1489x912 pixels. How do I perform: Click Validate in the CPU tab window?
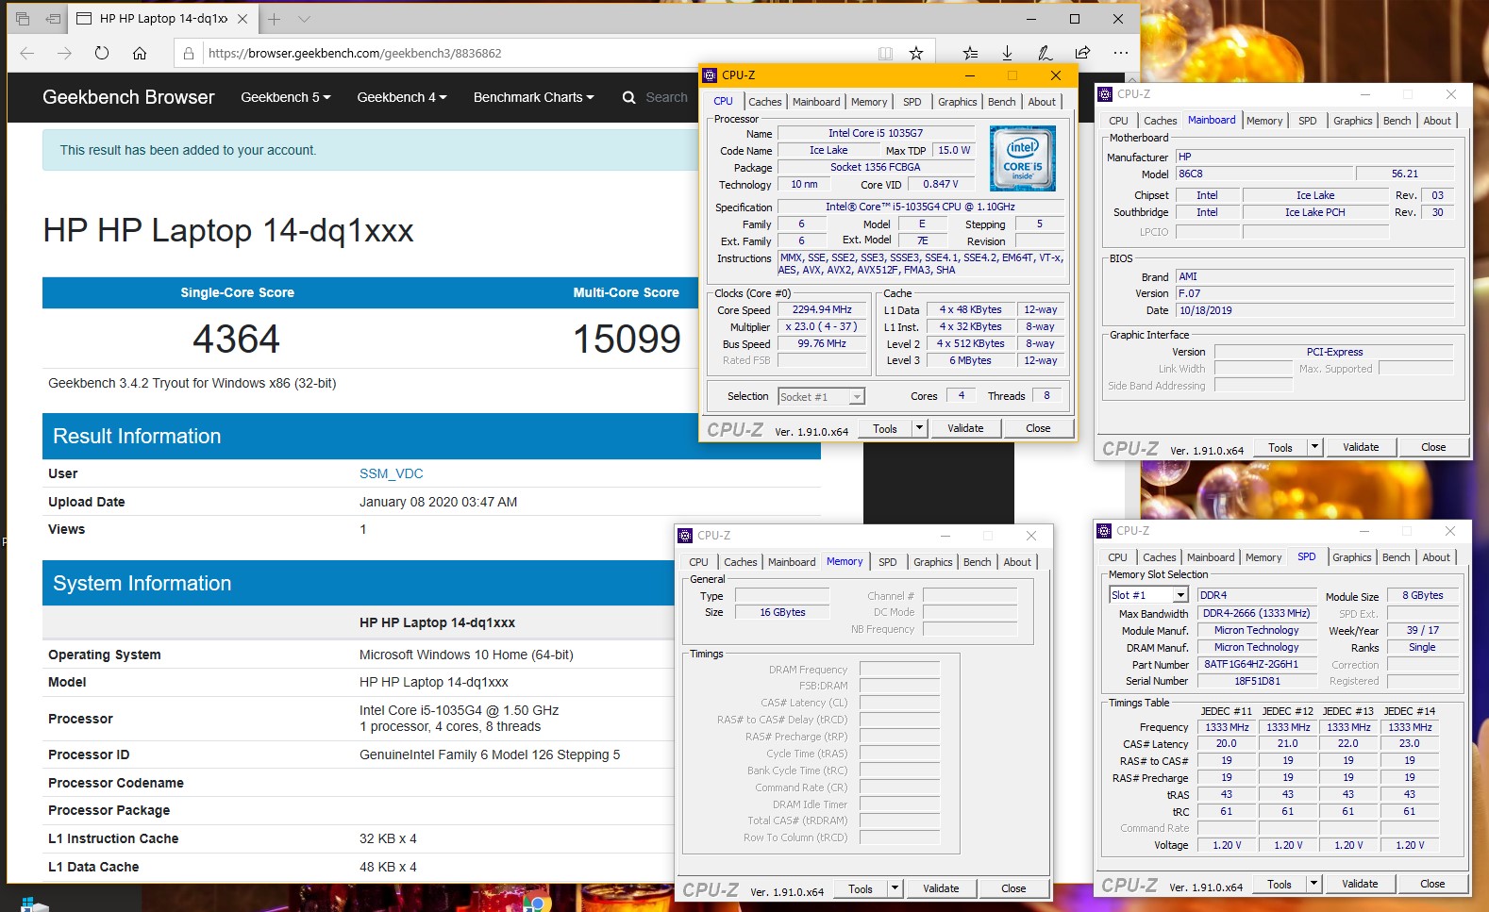pyautogui.click(x=965, y=428)
